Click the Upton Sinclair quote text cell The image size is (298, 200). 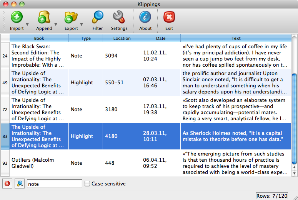pyautogui.click(x=236, y=83)
